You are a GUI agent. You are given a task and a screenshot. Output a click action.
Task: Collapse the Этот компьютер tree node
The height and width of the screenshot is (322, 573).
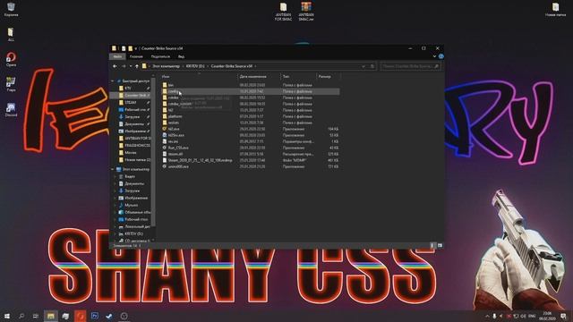pos(113,169)
